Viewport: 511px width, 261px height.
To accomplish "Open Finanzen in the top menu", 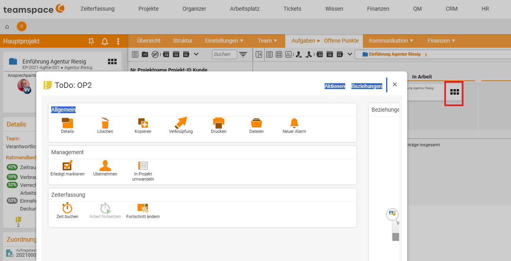I will [378, 9].
